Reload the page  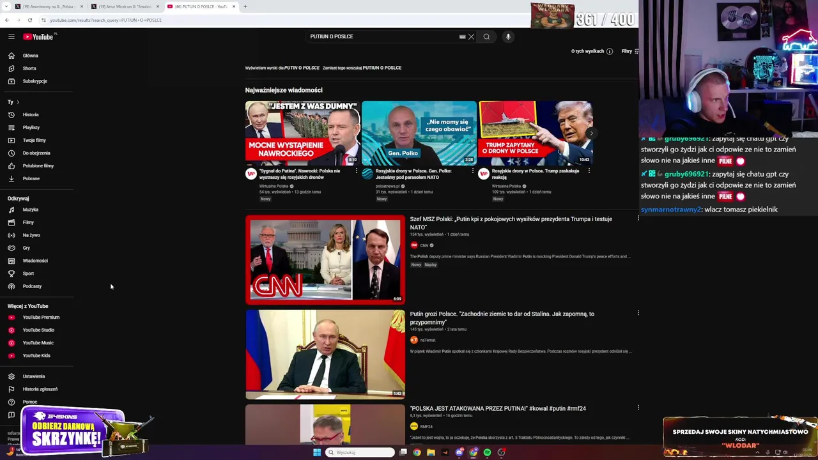[x=29, y=20]
